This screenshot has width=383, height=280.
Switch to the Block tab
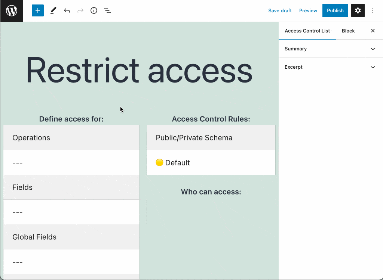click(348, 31)
